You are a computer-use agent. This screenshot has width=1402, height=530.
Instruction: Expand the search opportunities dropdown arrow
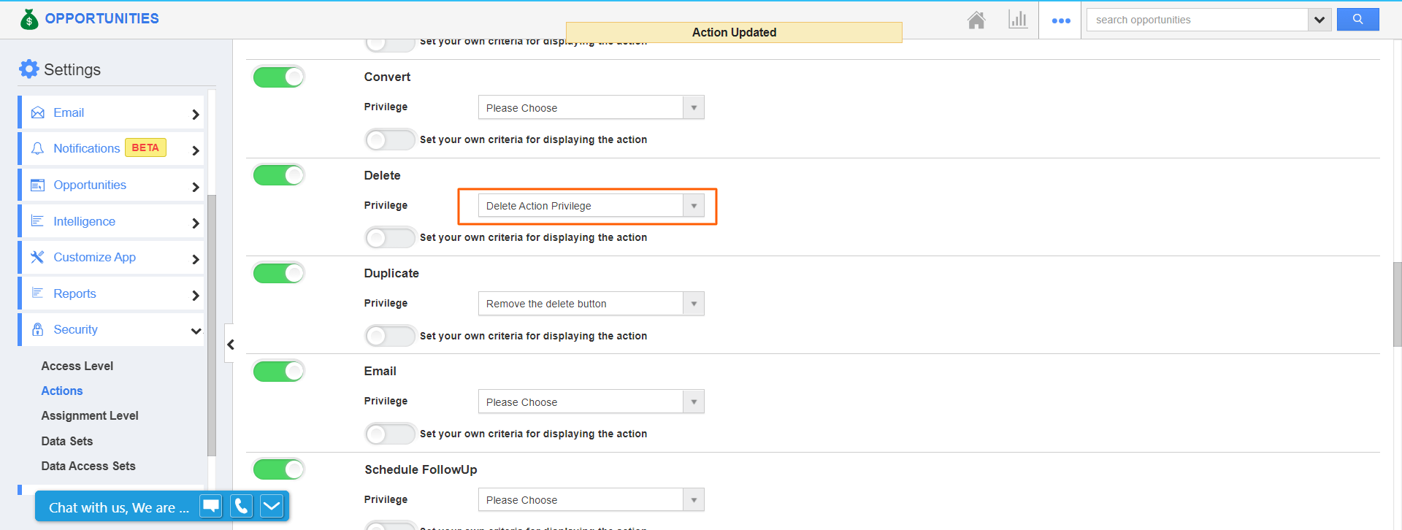tap(1319, 20)
